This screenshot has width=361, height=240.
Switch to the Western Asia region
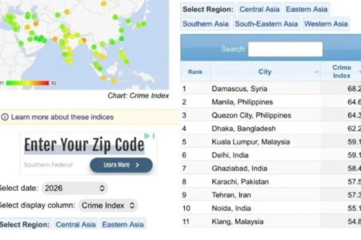[326, 24]
